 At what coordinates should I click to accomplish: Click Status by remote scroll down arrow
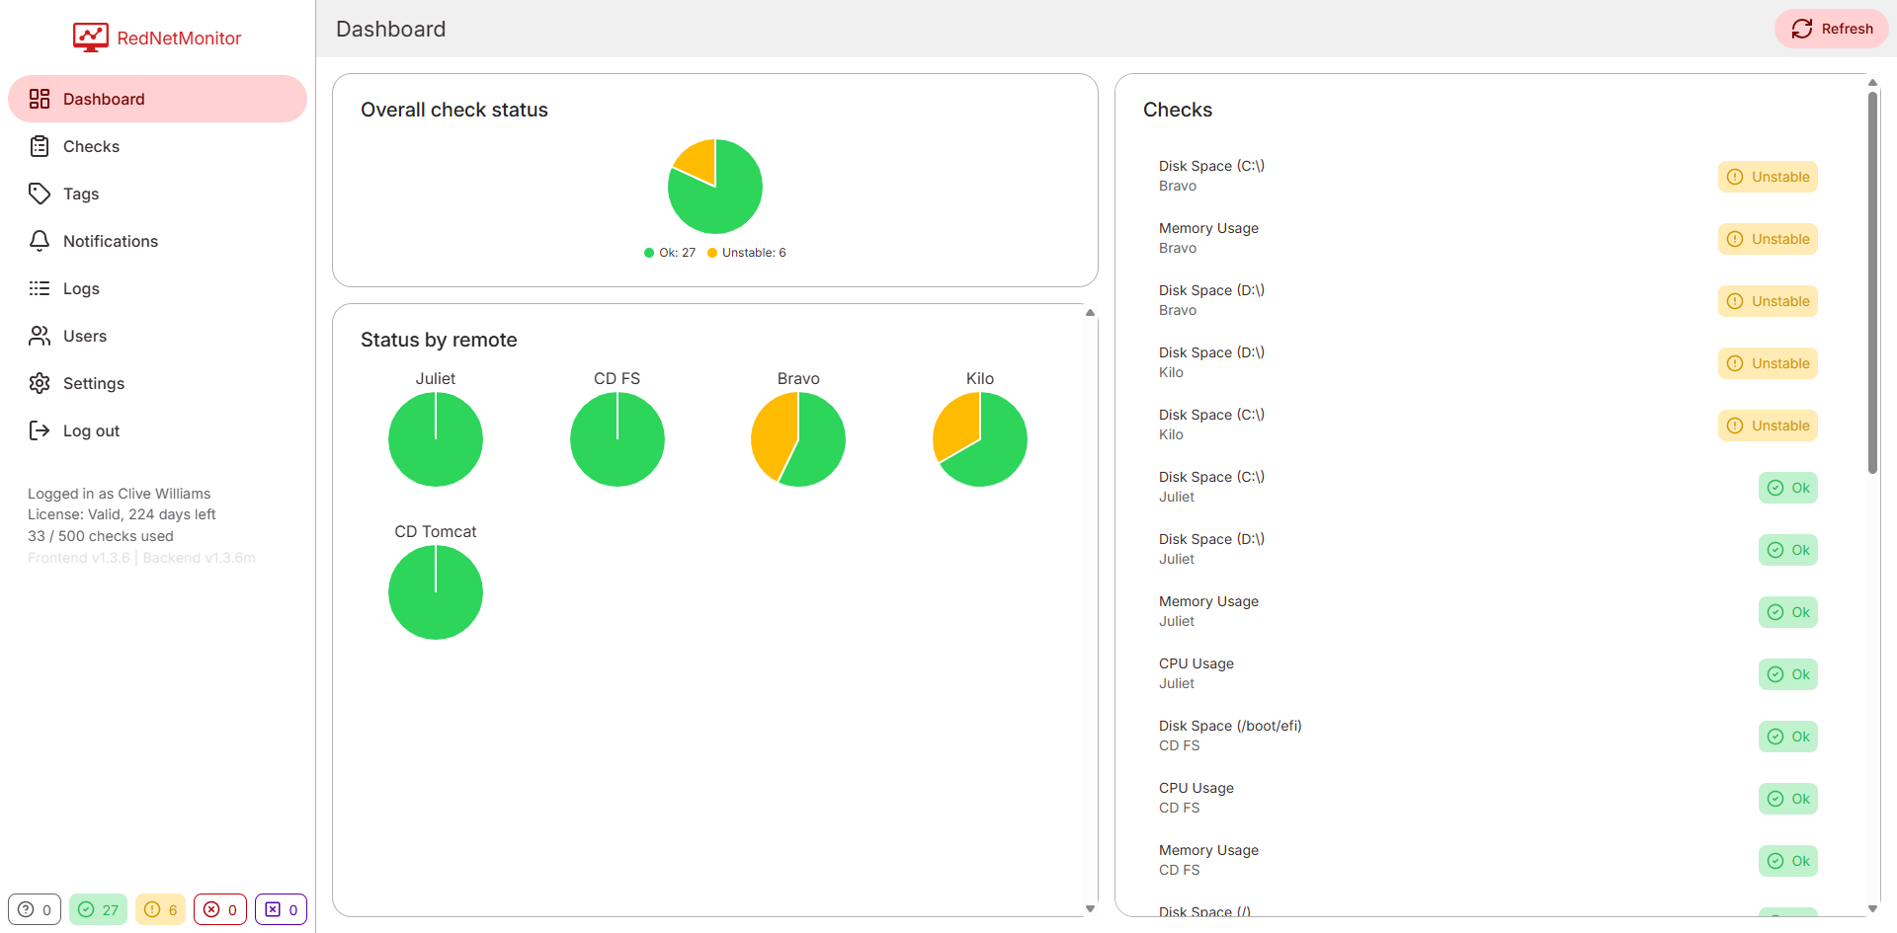point(1091,909)
